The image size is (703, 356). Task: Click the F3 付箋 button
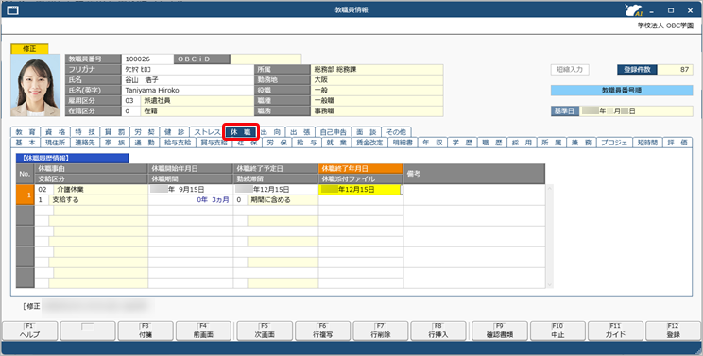(x=146, y=331)
